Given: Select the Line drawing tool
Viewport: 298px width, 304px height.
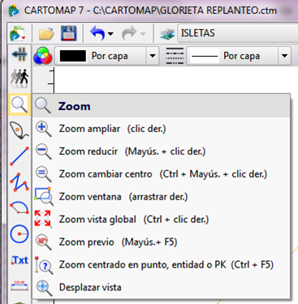Looking at the screenshot, I should pyautogui.click(x=19, y=156).
